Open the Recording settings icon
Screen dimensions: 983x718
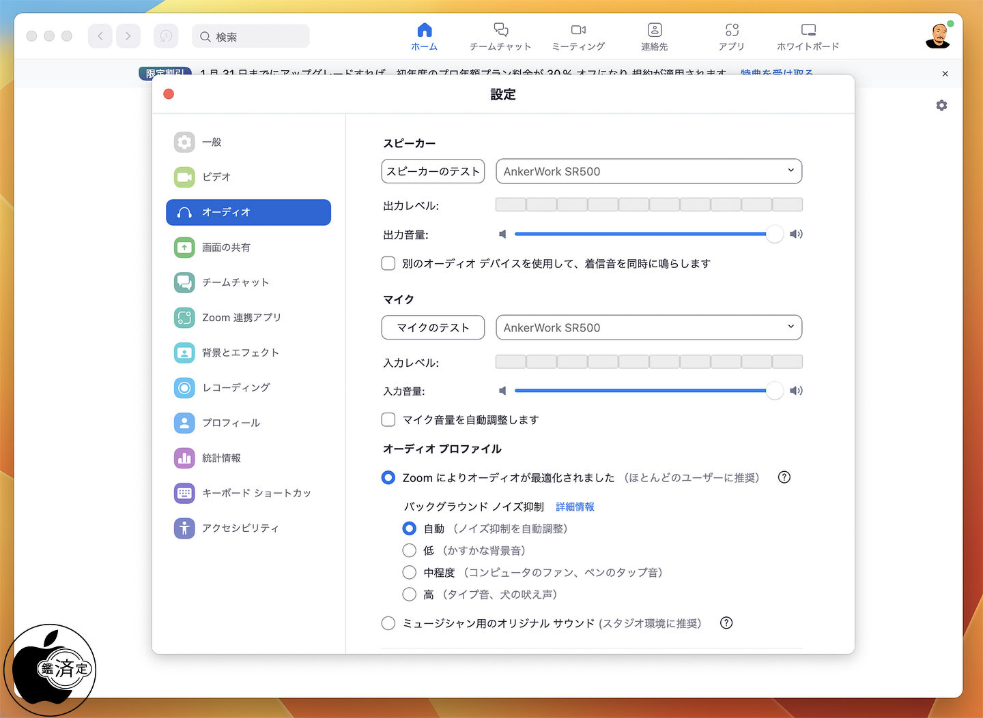coord(184,388)
